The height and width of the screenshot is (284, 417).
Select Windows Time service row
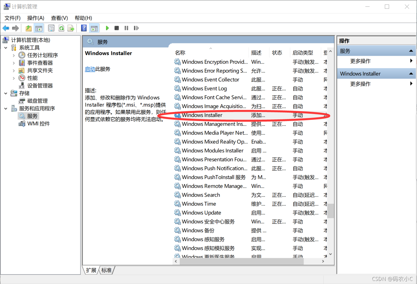(250, 204)
